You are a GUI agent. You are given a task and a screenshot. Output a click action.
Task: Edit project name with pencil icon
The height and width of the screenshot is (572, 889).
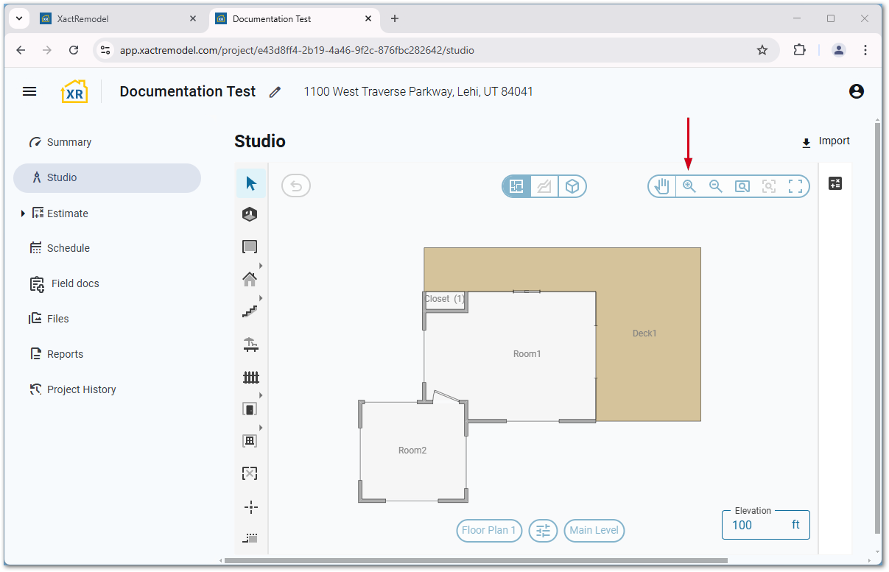pos(275,92)
